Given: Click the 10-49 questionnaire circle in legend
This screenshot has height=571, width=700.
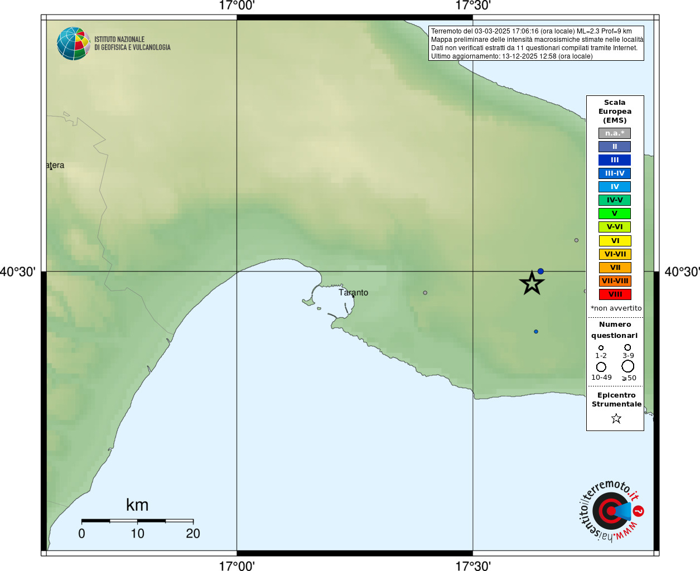Looking at the screenshot, I should [x=601, y=367].
